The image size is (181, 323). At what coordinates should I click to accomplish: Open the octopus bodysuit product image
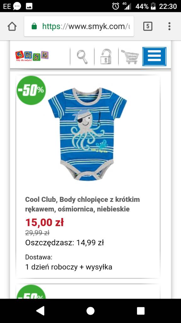(x=87, y=134)
